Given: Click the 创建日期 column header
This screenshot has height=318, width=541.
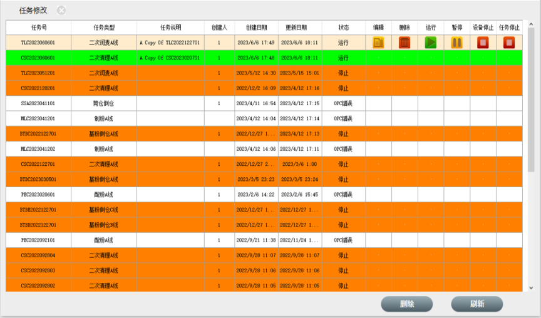Looking at the screenshot, I should (256, 28).
